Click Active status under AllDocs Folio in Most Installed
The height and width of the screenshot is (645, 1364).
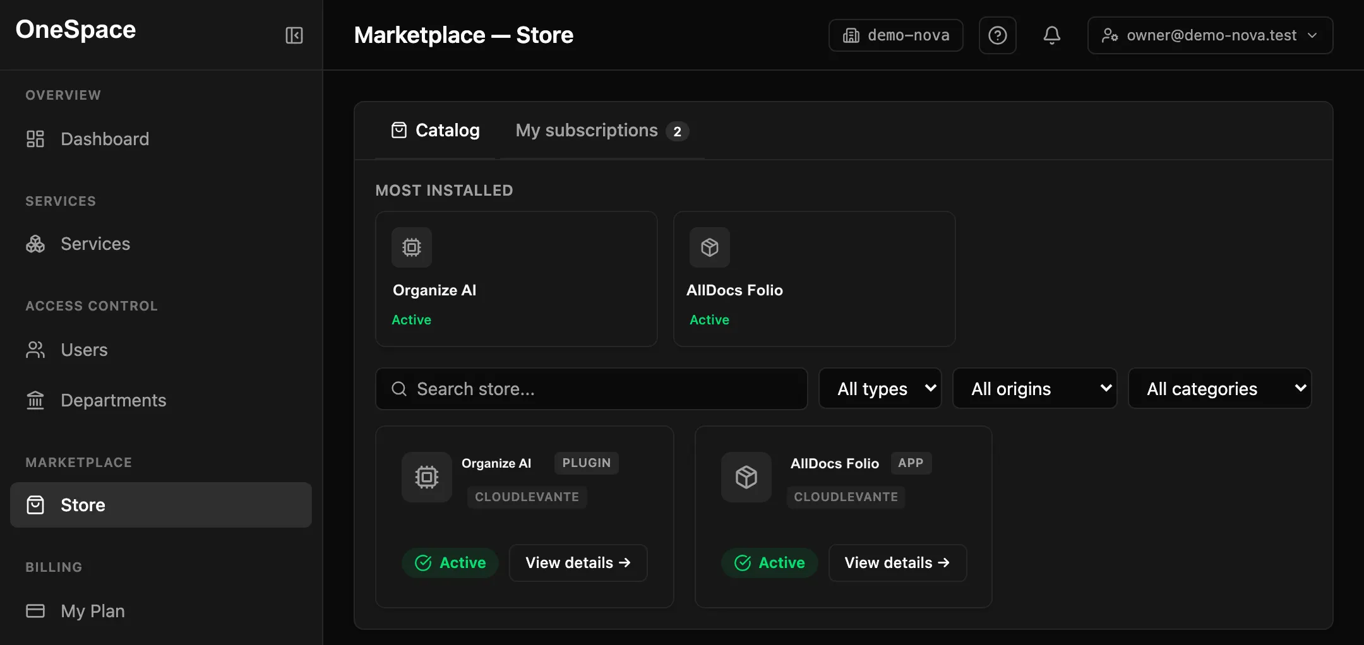[x=710, y=320]
